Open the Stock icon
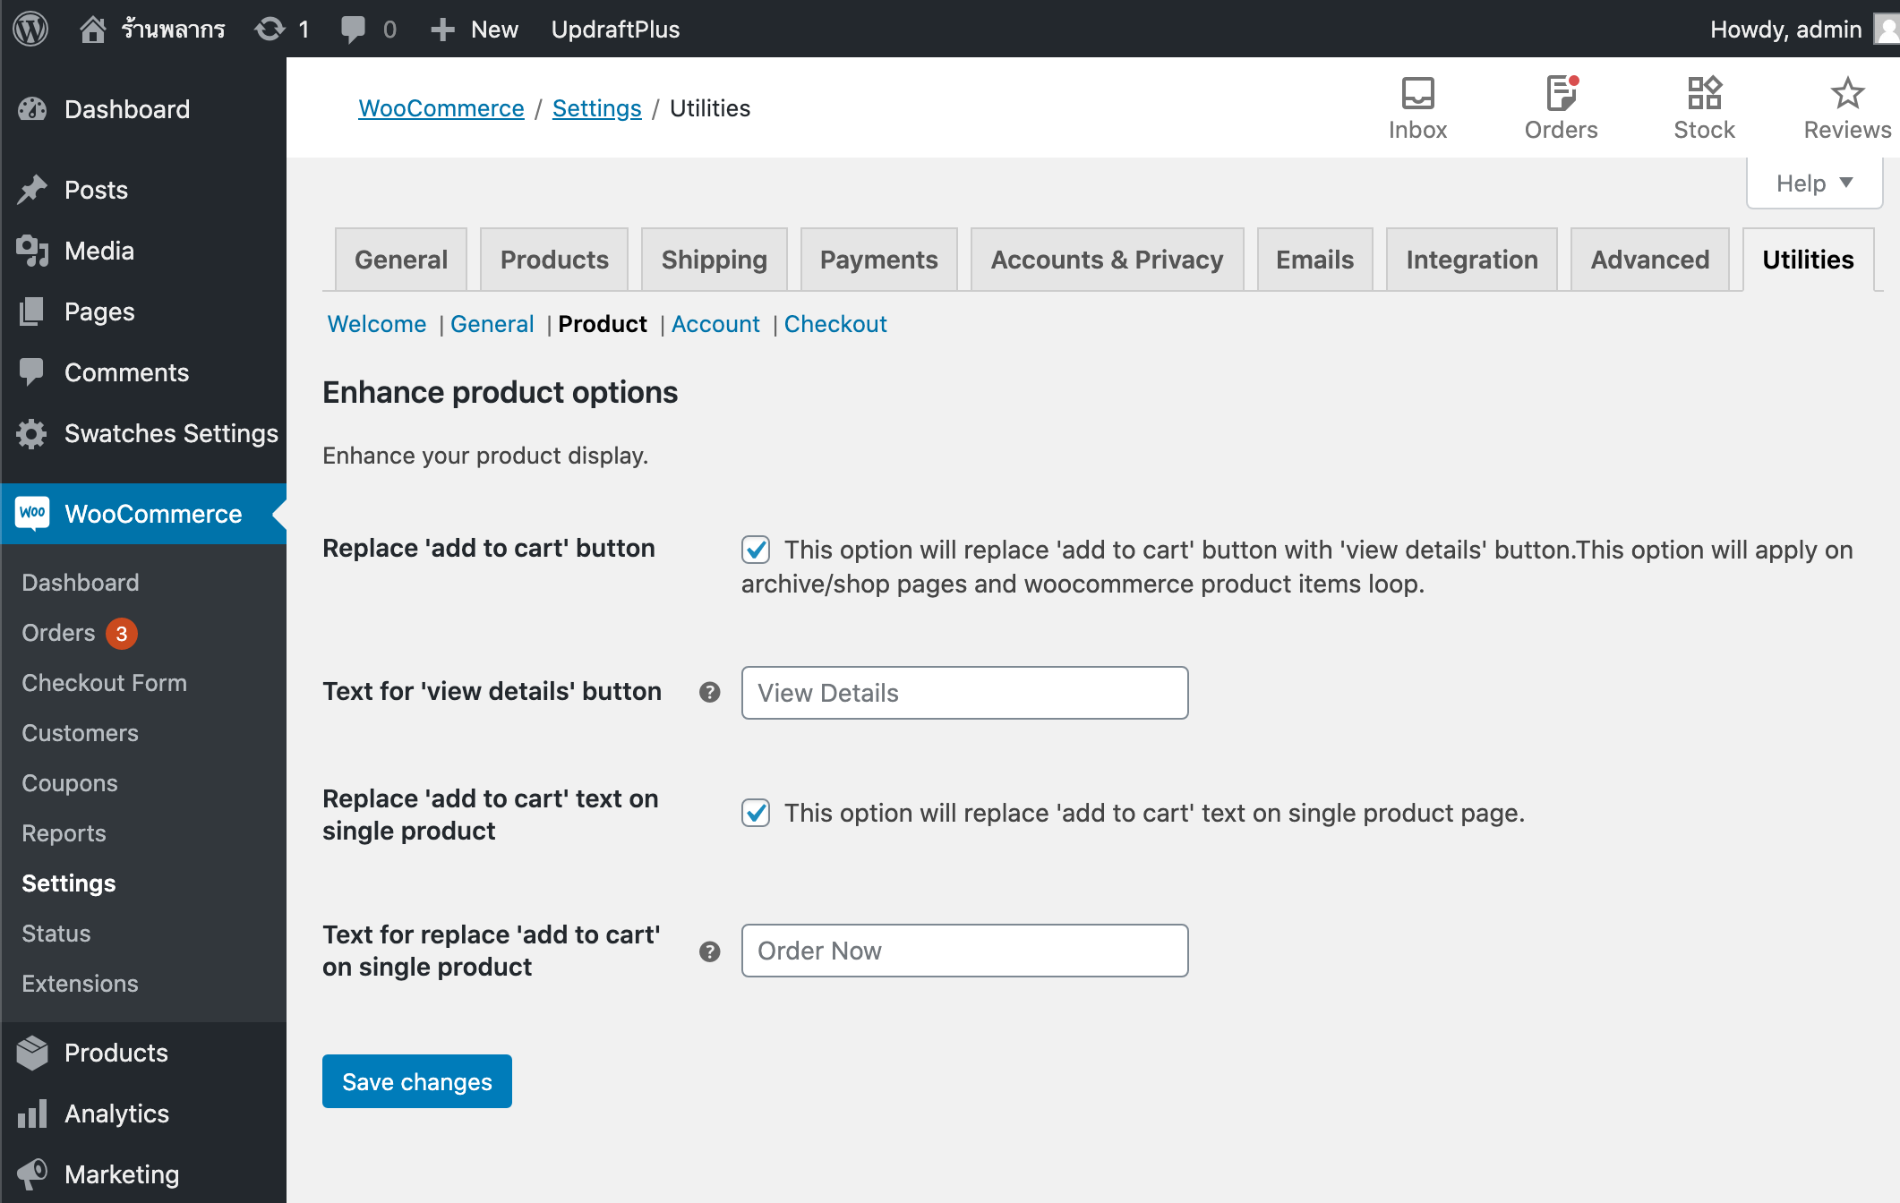 (1704, 92)
